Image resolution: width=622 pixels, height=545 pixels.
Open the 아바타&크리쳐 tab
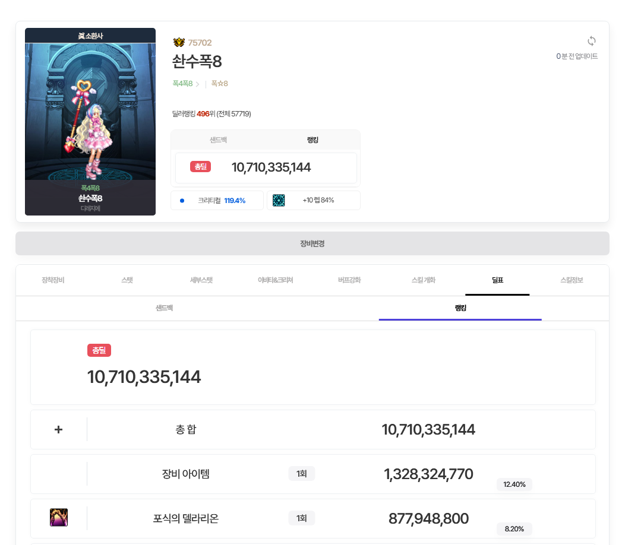(x=275, y=280)
